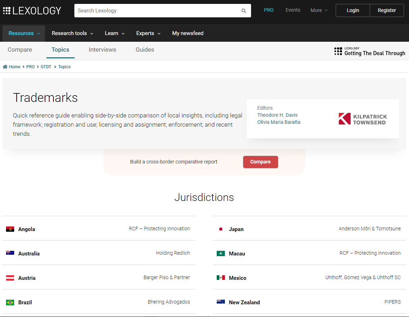Click the Japan flag icon

coord(221,229)
